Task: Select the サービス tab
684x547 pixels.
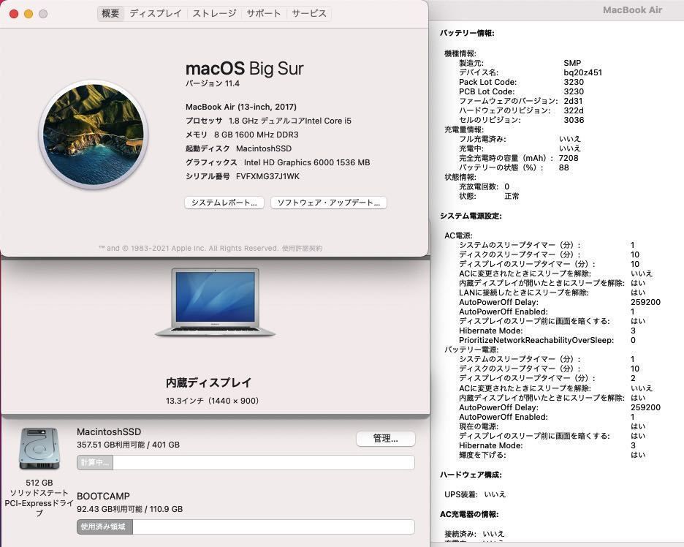Action: tap(309, 14)
